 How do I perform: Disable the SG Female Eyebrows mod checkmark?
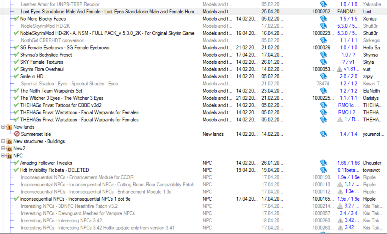(16, 47)
